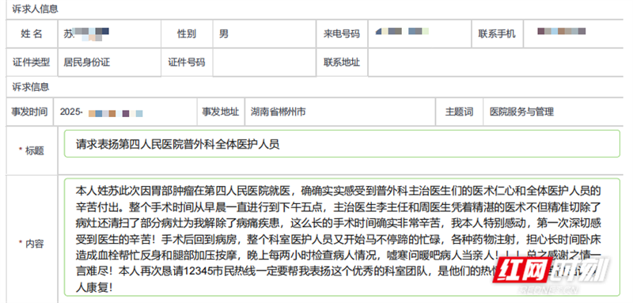This screenshot has width=633, height=303.
Task: Click the 诉求人信息 section header
Action: 35,9
